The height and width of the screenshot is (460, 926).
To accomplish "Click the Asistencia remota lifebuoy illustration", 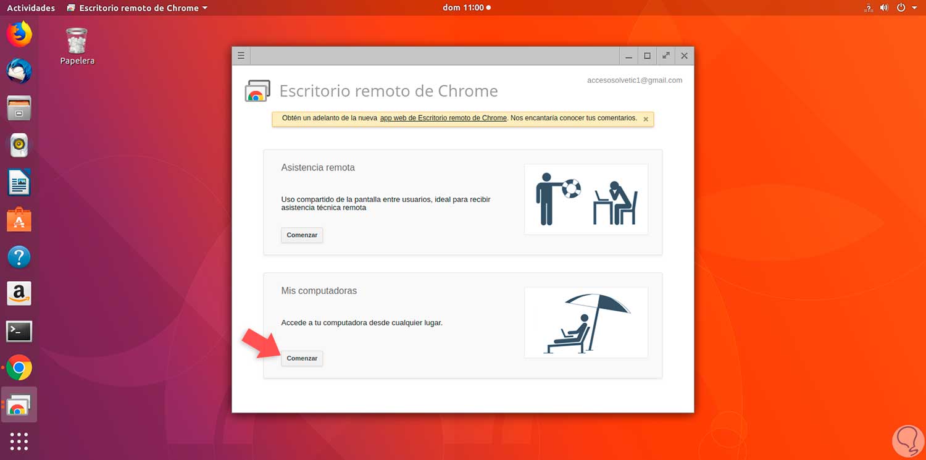I will 586,199.
